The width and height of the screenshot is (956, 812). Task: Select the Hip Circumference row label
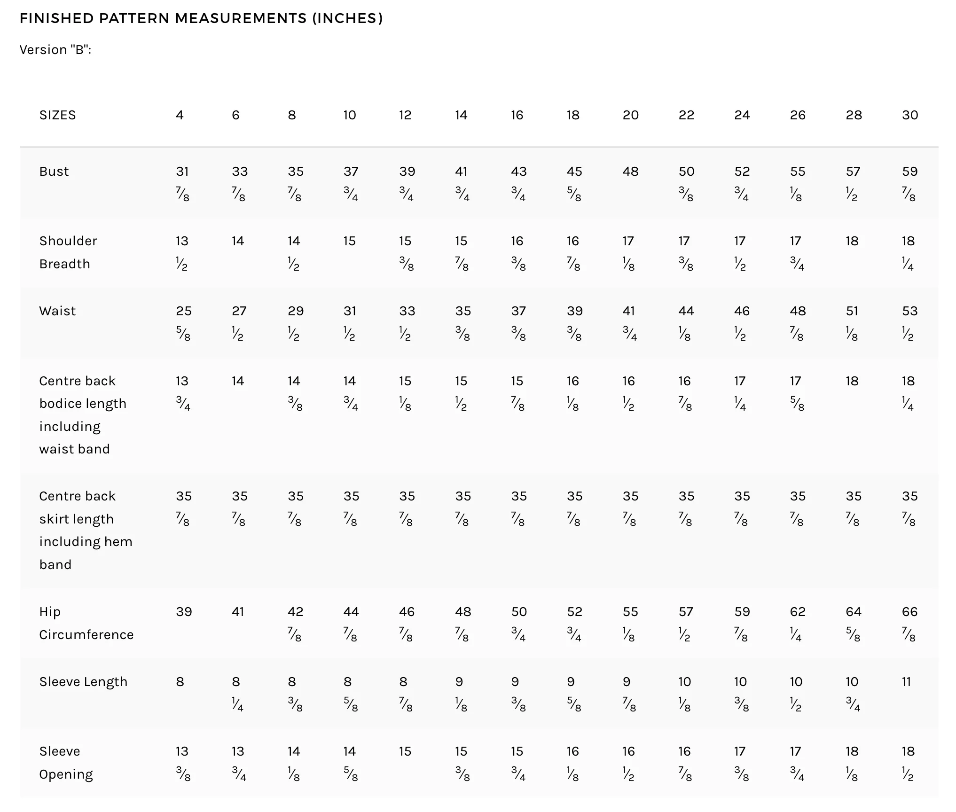tap(86, 623)
